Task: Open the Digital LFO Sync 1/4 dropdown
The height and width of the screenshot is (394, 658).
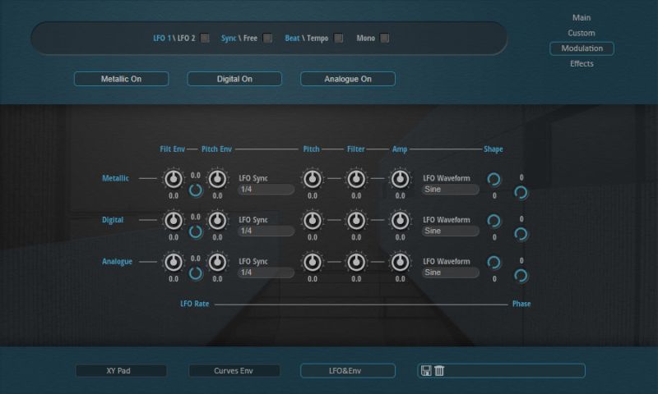Action: (x=266, y=231)
